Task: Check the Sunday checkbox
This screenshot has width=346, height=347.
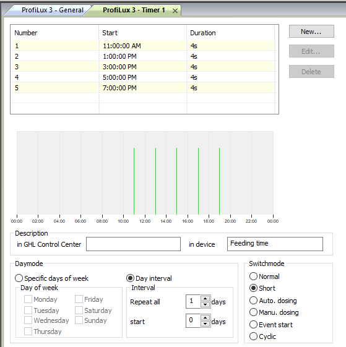Action: coord(79,320)
